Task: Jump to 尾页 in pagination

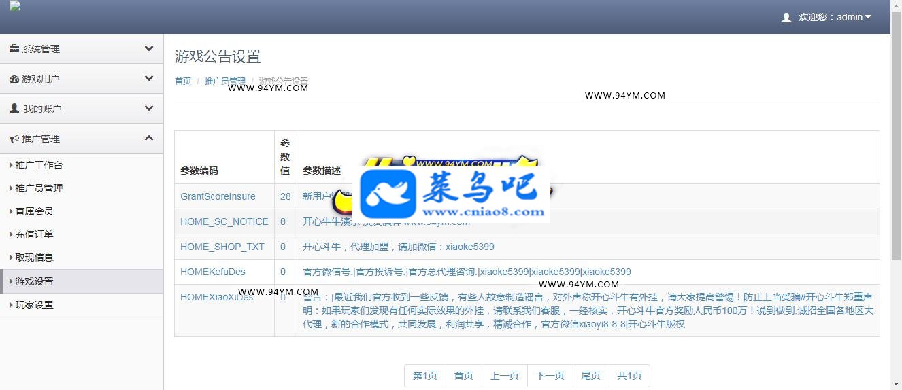Action: [591, 376]
